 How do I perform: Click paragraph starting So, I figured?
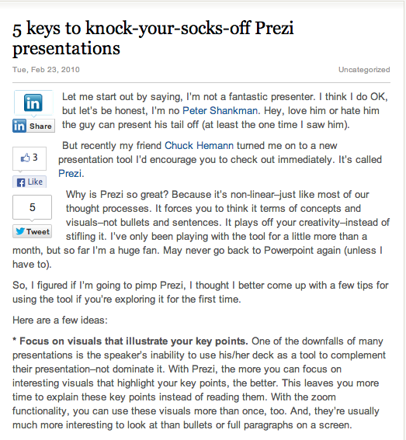pos(200,292)
